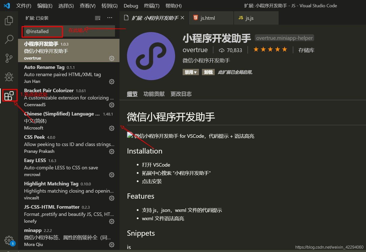The height and width of the screenshot is (252, 366).
Task: Open the 终端(T) menu
Action: coord(152,6)
